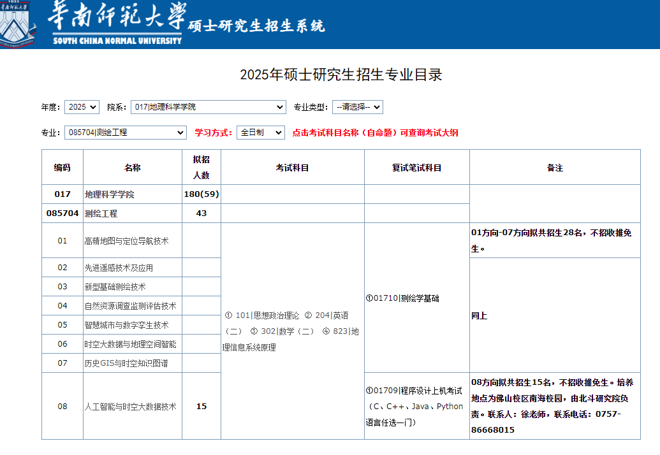Click the 自然资源调查监测评估技术 direction name
Image resolution: width=660 pixels, height=455 pixels.
[131, 306]
